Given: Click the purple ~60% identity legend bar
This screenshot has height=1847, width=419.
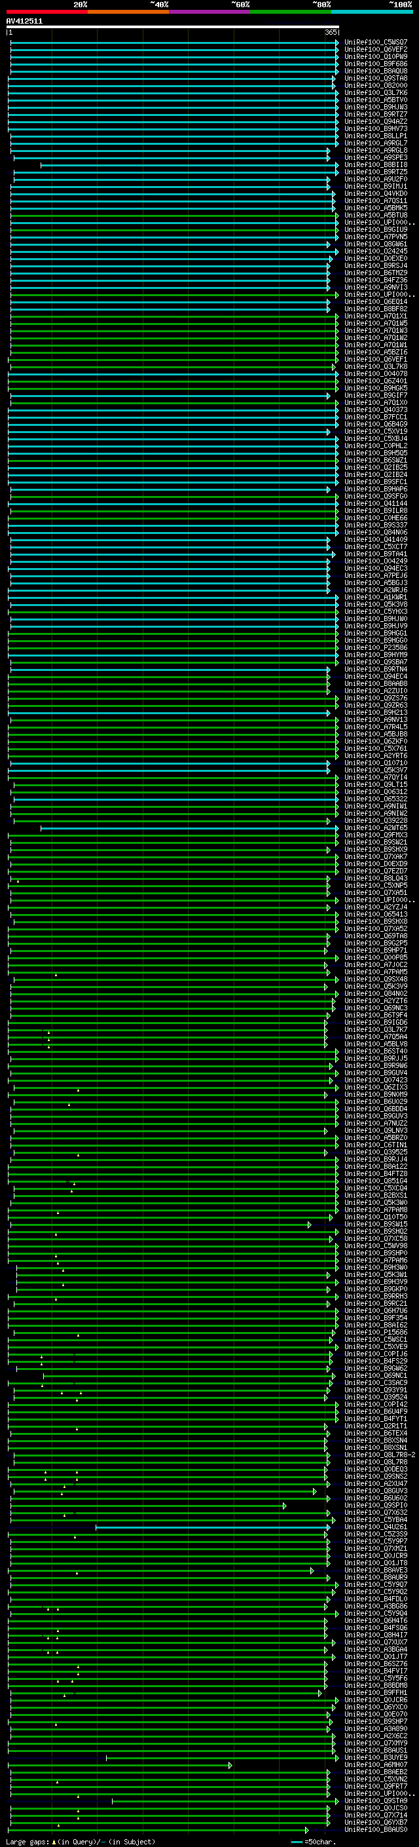Looking at the screenshot, I should tap(210, 12).
